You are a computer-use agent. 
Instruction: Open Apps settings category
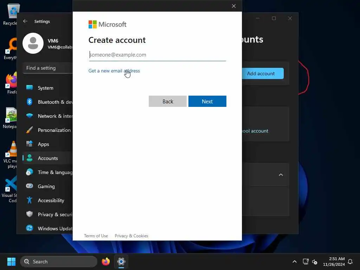[48, 144]
